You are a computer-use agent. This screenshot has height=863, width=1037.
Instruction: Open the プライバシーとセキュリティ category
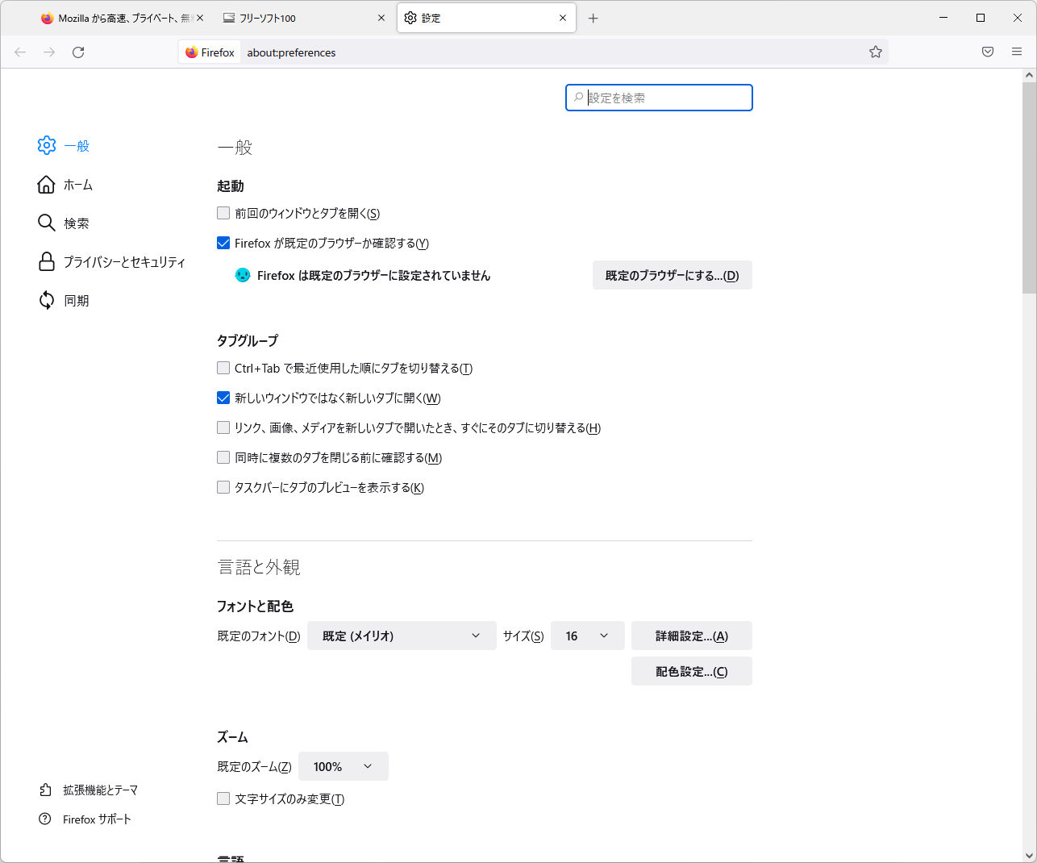(111, 261)
